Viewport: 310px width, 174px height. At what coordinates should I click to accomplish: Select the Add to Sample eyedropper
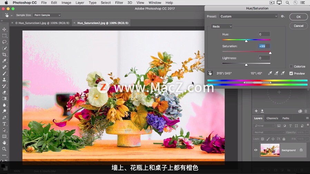(277, 73)
